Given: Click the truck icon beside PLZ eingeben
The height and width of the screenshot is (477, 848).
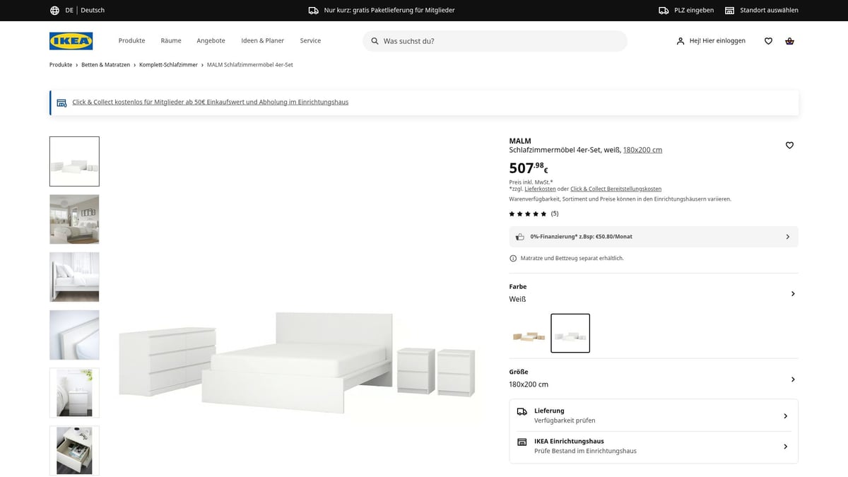Looking at the screenshot, I should pyautogui.click(x=663, y=10).
